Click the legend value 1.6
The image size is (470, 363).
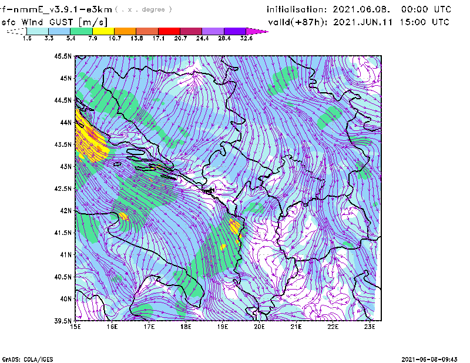27,38
